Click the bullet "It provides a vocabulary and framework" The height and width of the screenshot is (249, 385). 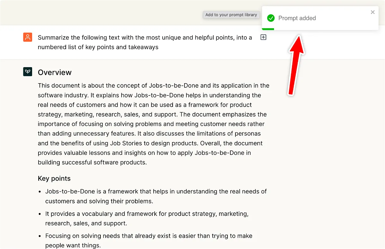click(147, 218)
